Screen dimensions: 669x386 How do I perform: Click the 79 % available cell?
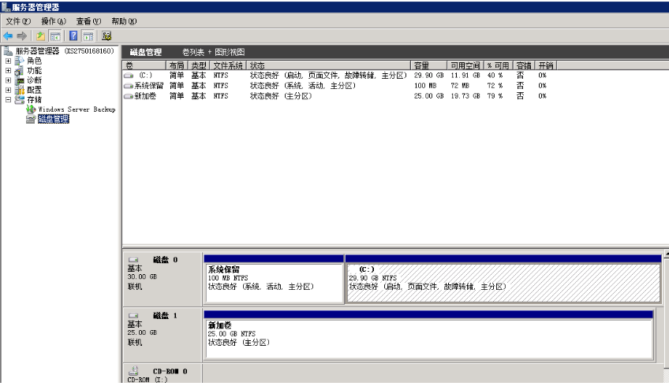(x=495, y=96)
